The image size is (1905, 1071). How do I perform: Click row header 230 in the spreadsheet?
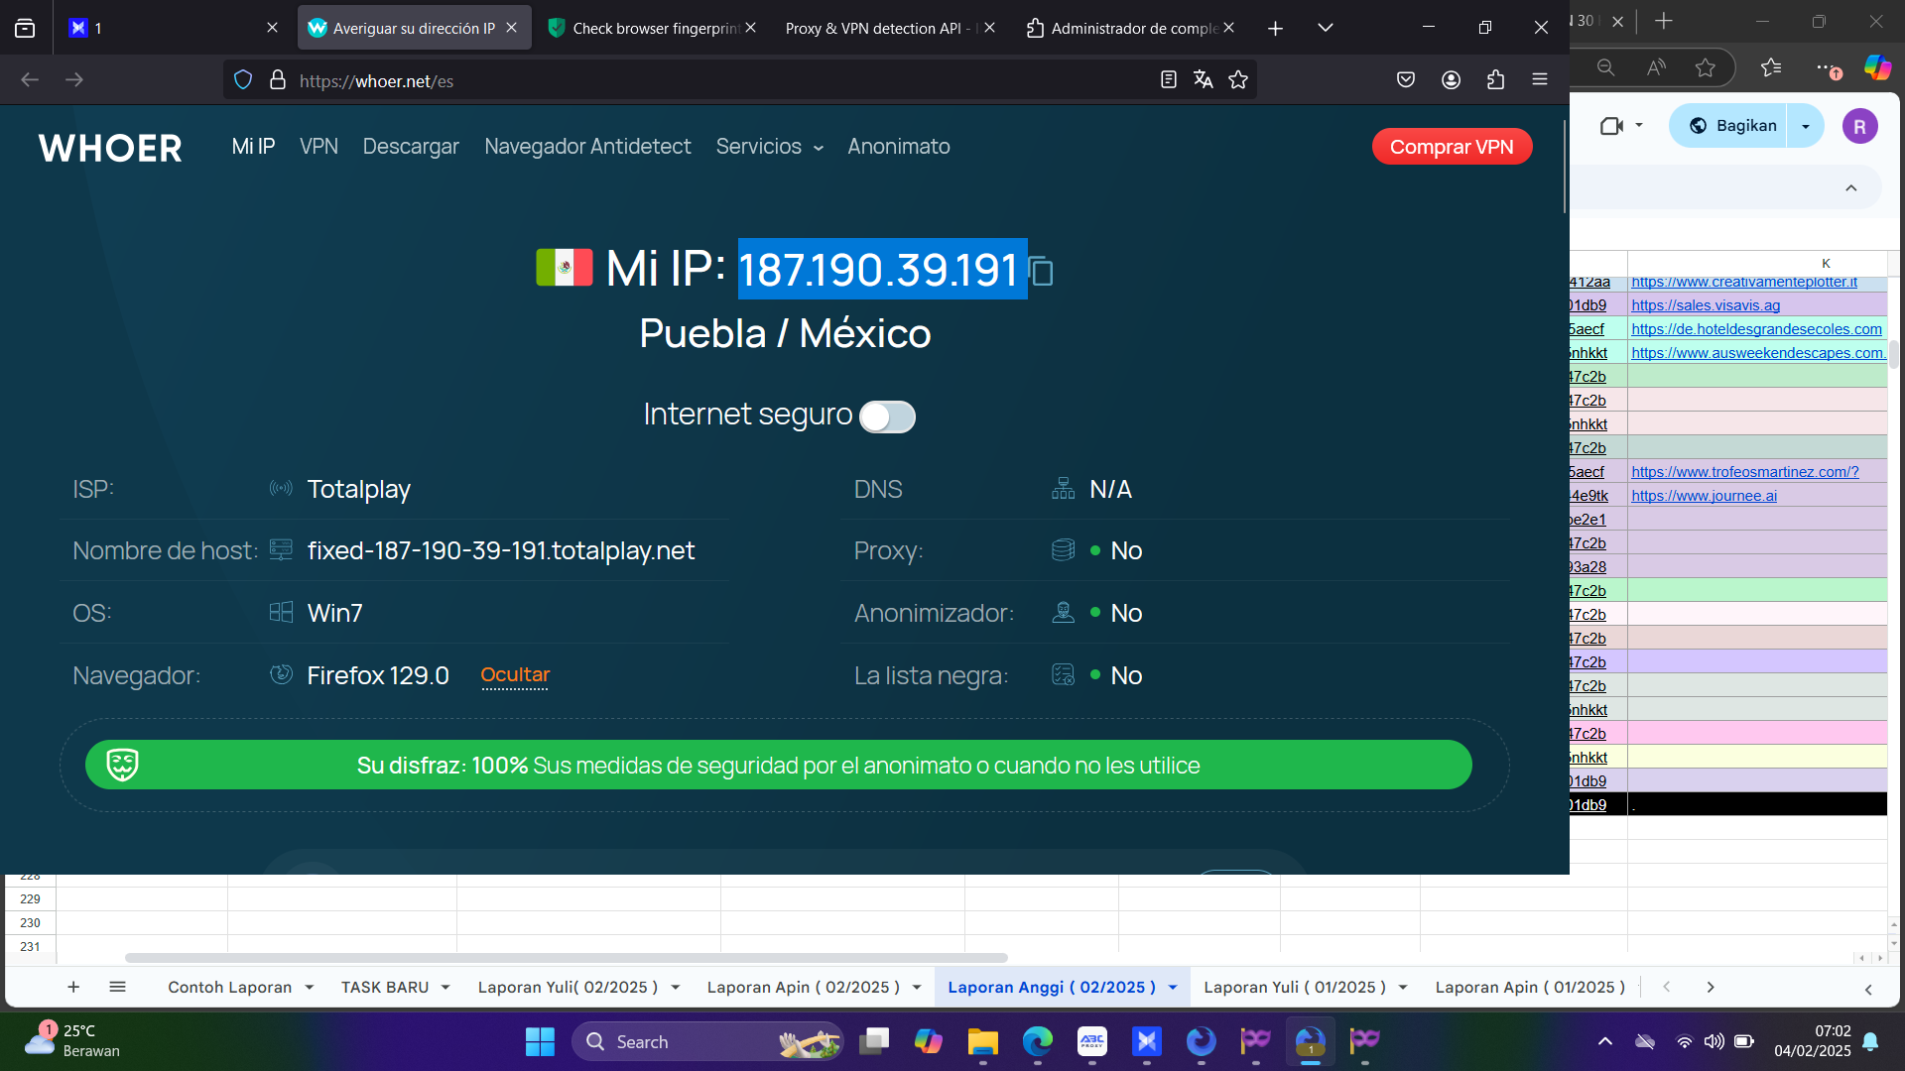(30, 922)
